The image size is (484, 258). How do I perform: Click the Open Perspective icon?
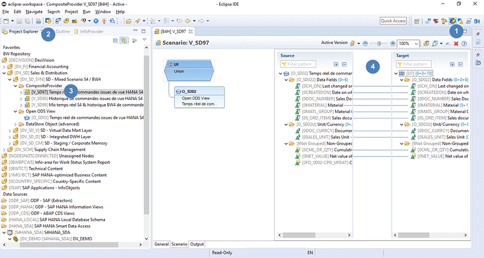pos(417,21)
